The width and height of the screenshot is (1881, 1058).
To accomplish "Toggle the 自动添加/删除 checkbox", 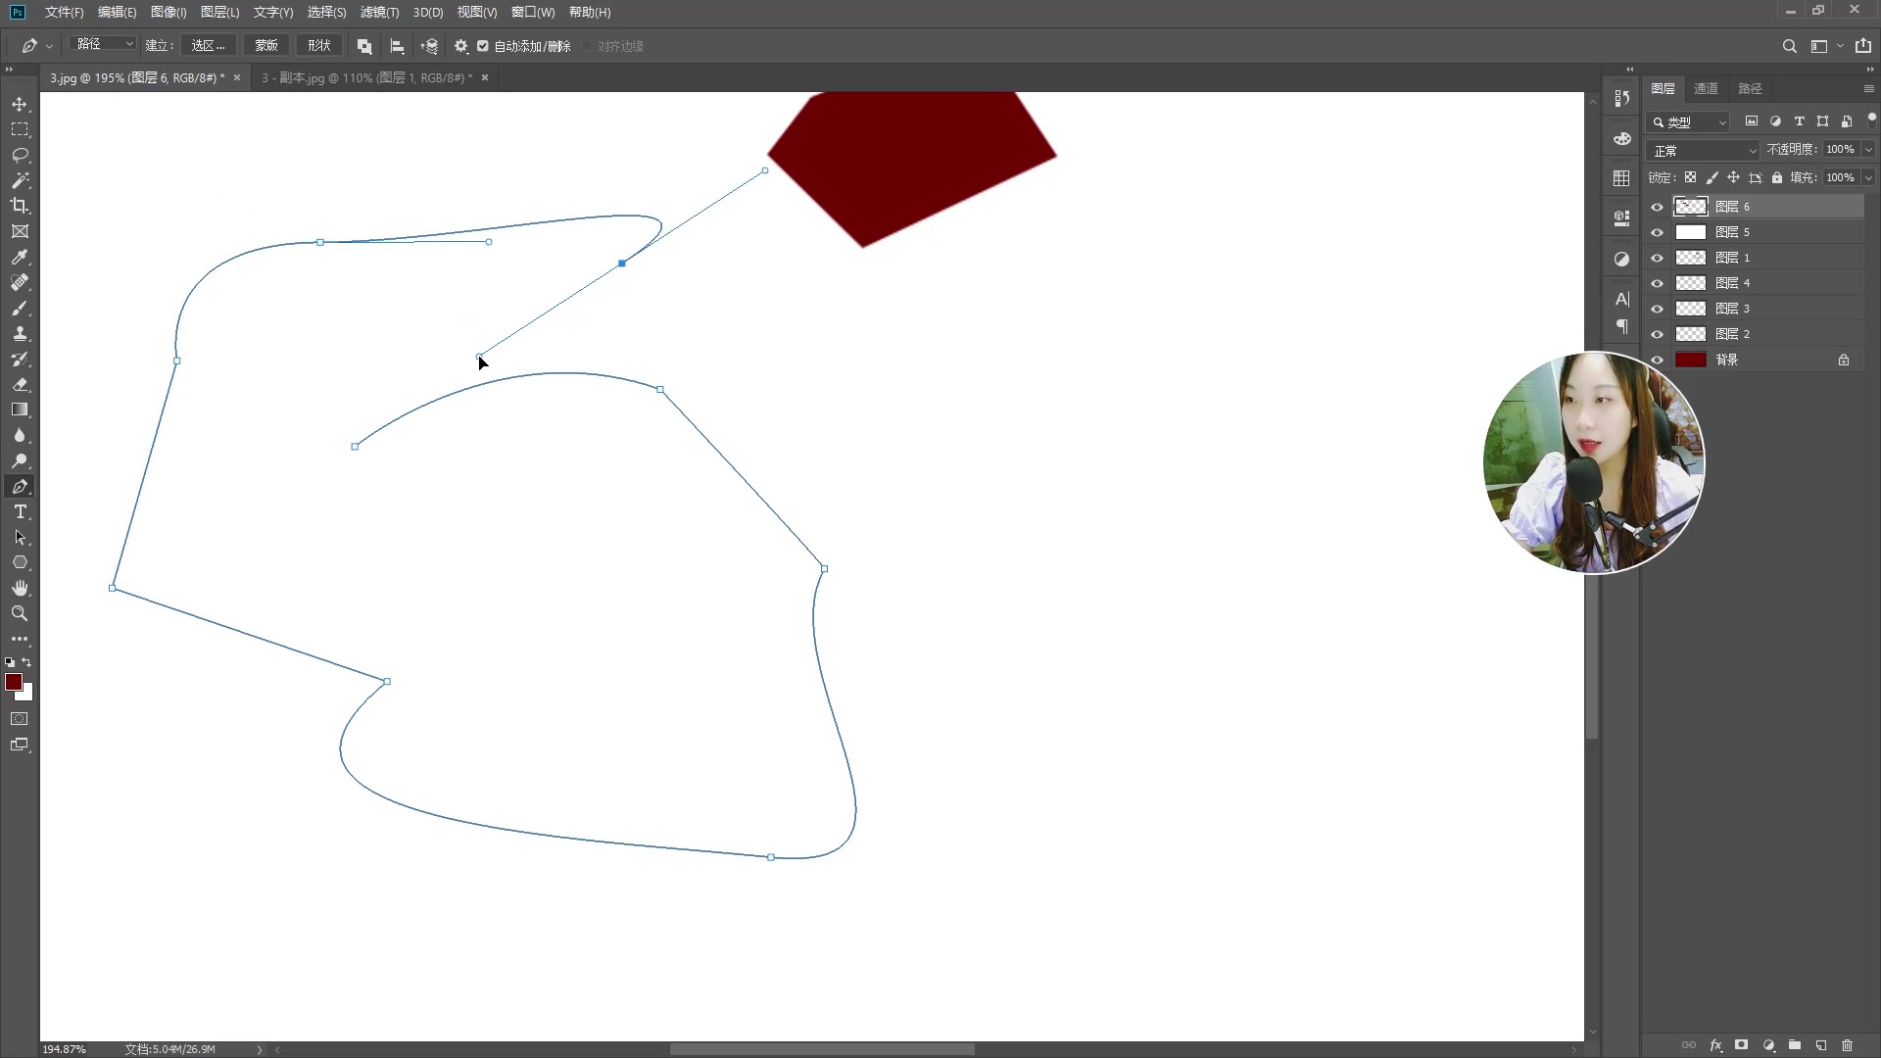I will click(483, 46).
